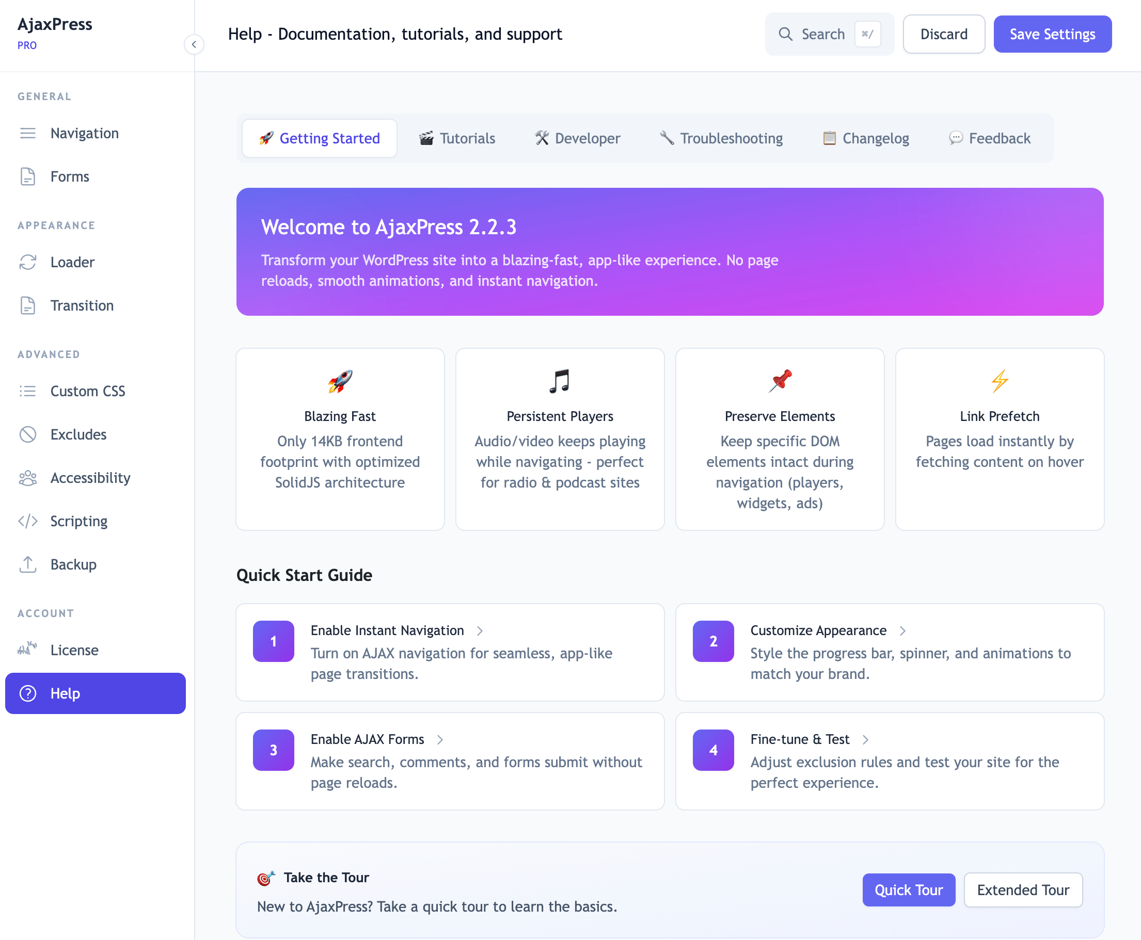The height and width of the screenshot is (940, 1141).
Task: Start the Quick Tour
Action: tap(909, 889)
